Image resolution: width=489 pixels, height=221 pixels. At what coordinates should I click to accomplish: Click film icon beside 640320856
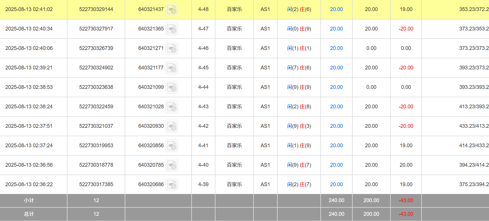tap(172, 146)
